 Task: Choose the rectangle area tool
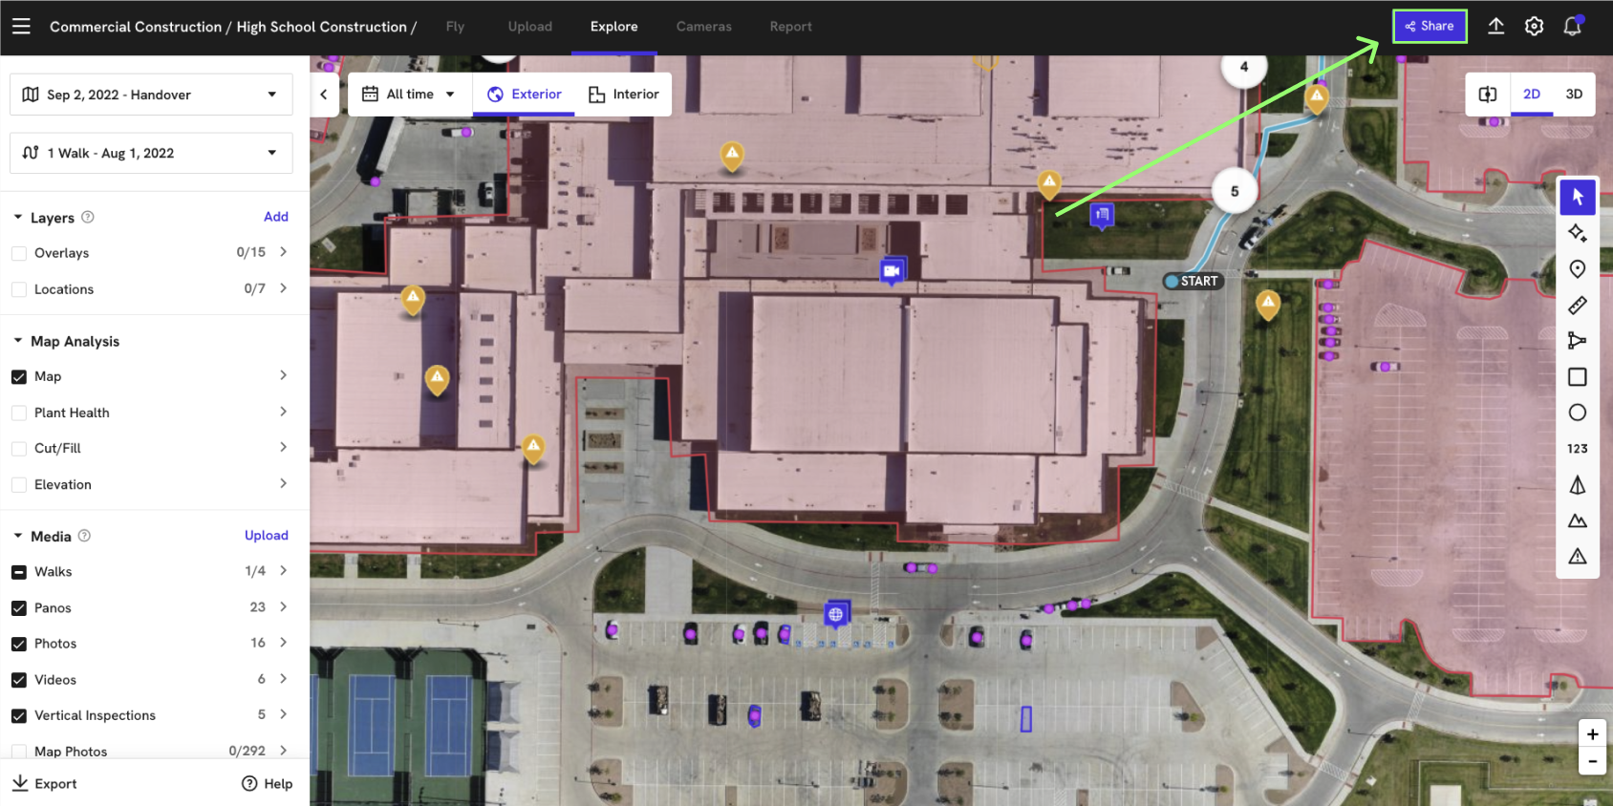[1577, 377]
